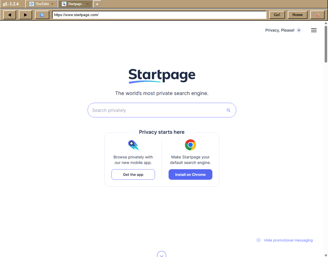Click the Startpage logo

point(162,76)
